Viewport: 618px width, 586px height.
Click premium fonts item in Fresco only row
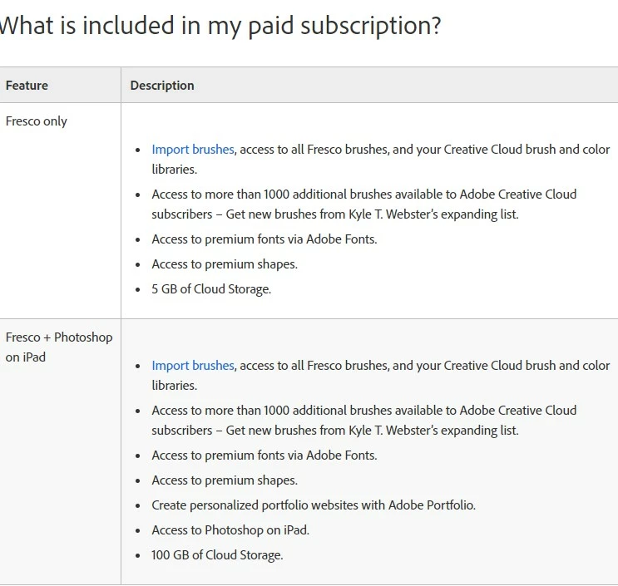(x=264, y=239)
